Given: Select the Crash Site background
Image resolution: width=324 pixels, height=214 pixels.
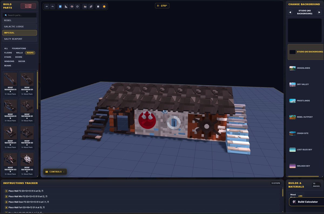Looking at the screenshot, I should (306, 133).
